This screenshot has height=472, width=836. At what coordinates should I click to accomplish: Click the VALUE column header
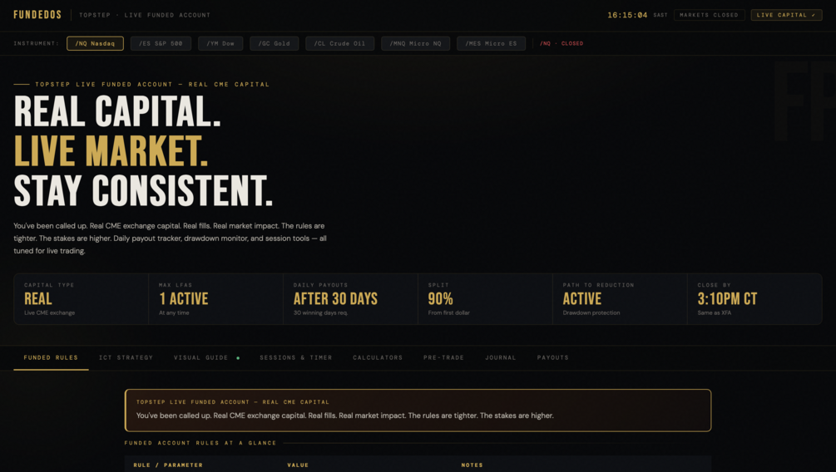click(298, 465)
